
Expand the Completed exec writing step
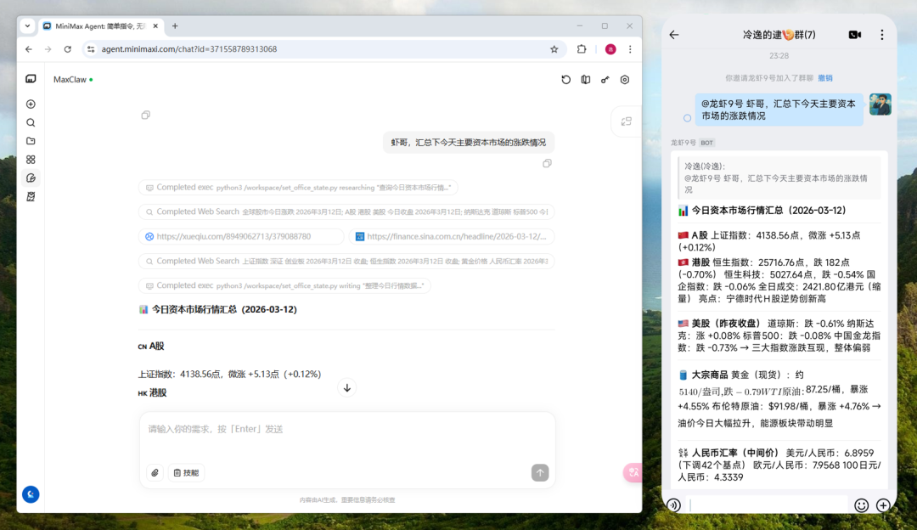click(x=284, y=285)
